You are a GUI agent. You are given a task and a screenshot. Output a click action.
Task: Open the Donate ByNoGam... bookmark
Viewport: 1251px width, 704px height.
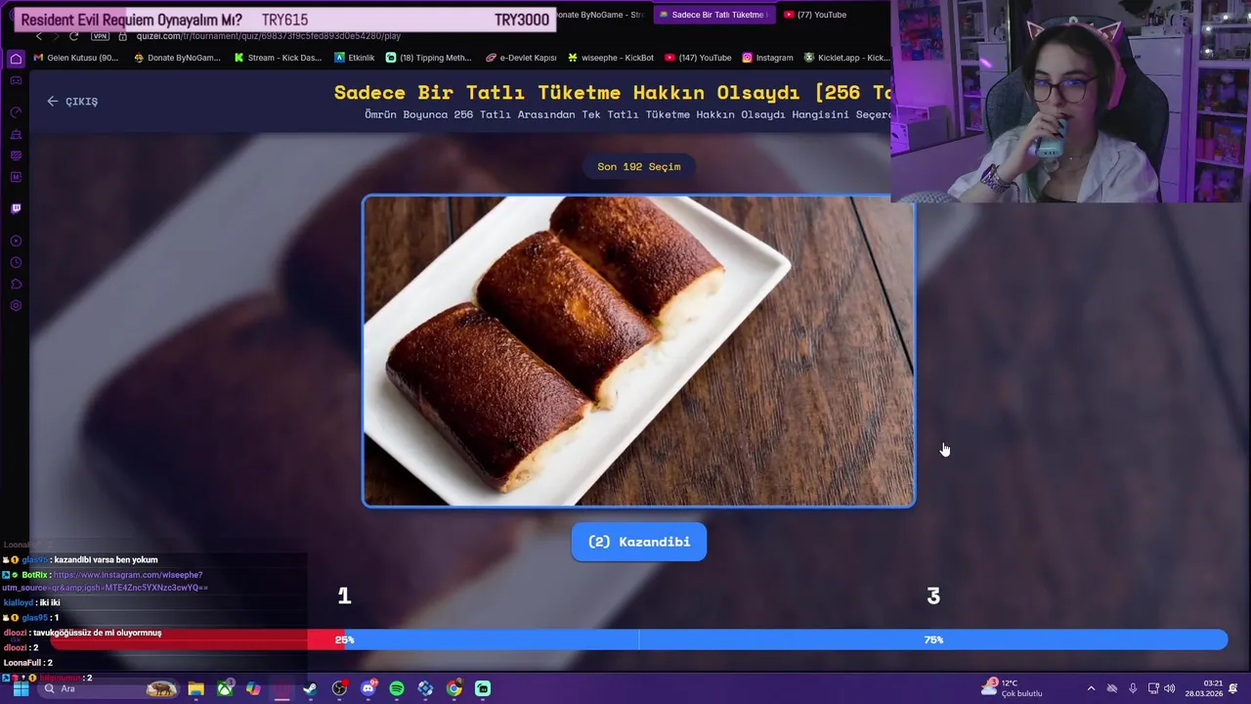pos(177,58)
